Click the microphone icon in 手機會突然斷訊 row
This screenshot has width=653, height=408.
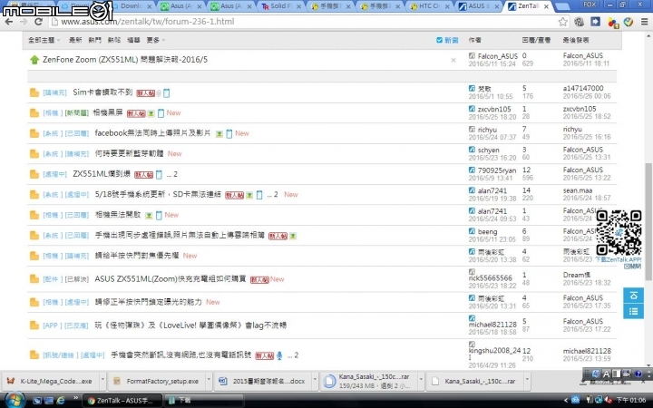(x=279, y=355)
